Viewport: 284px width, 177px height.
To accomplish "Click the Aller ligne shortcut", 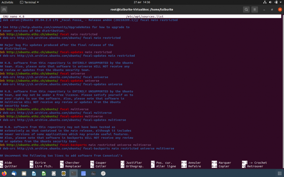I will pos(166,166).
